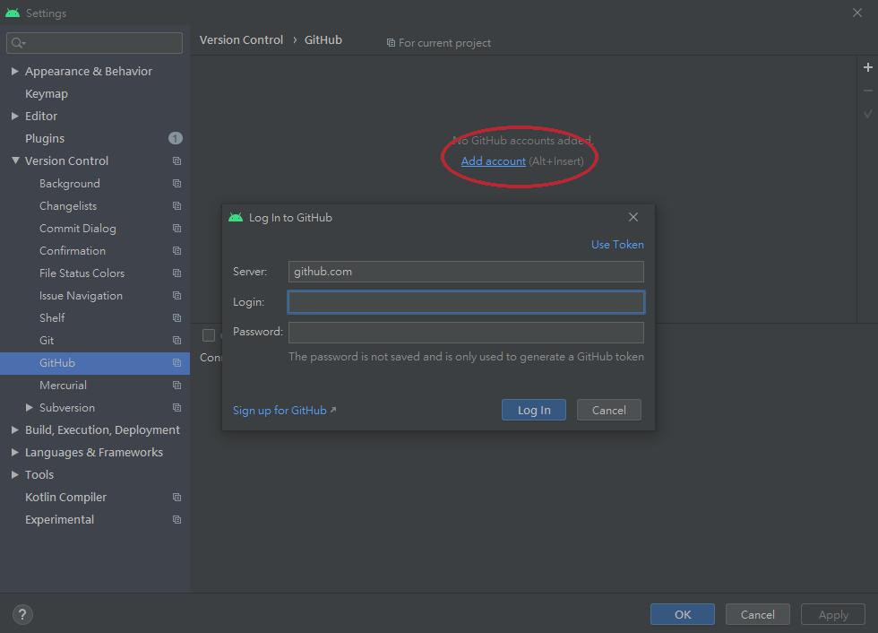Click project-level icon beside File Status Colors
Viewport: 878px width, 633px height.
click(x=176, y=273)
